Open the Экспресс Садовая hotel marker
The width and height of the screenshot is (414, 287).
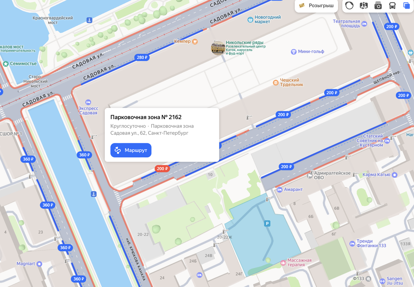point(88,102)
